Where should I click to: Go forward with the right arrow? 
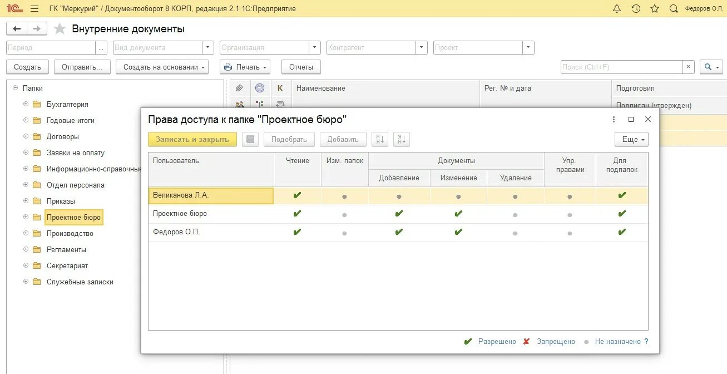[x=37, y=29]
